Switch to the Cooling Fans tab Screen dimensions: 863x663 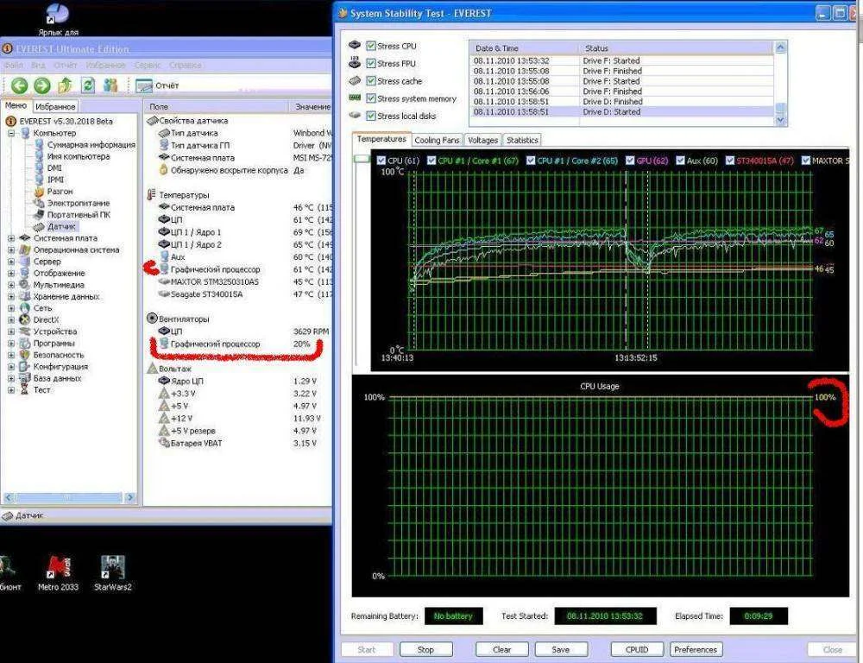pyautogui.click(x=437, y=141)
